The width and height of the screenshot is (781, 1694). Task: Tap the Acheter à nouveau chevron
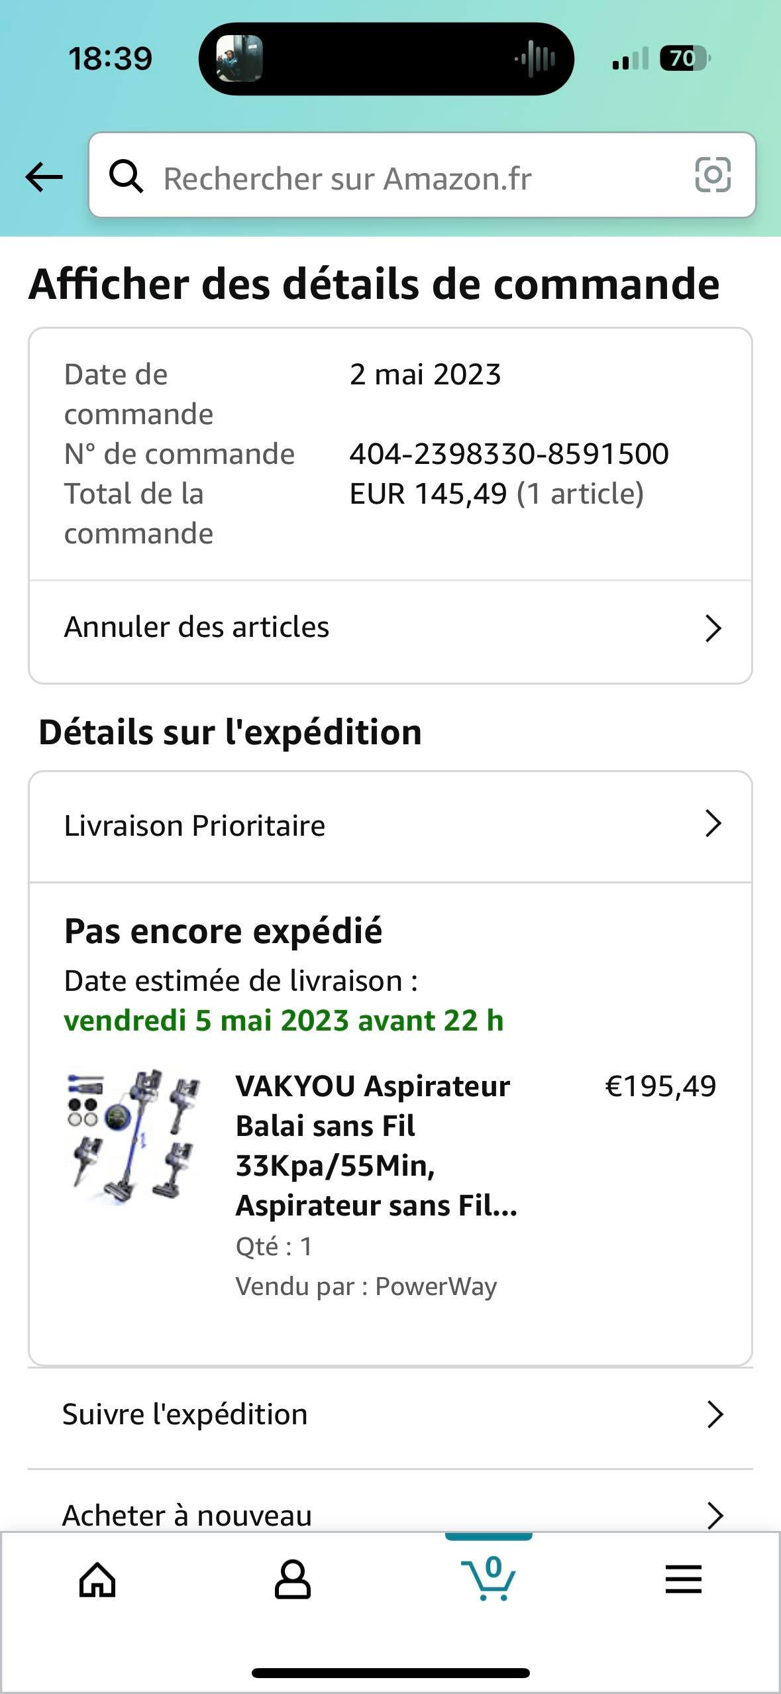pyautogui.click(x=715, y=1514)
